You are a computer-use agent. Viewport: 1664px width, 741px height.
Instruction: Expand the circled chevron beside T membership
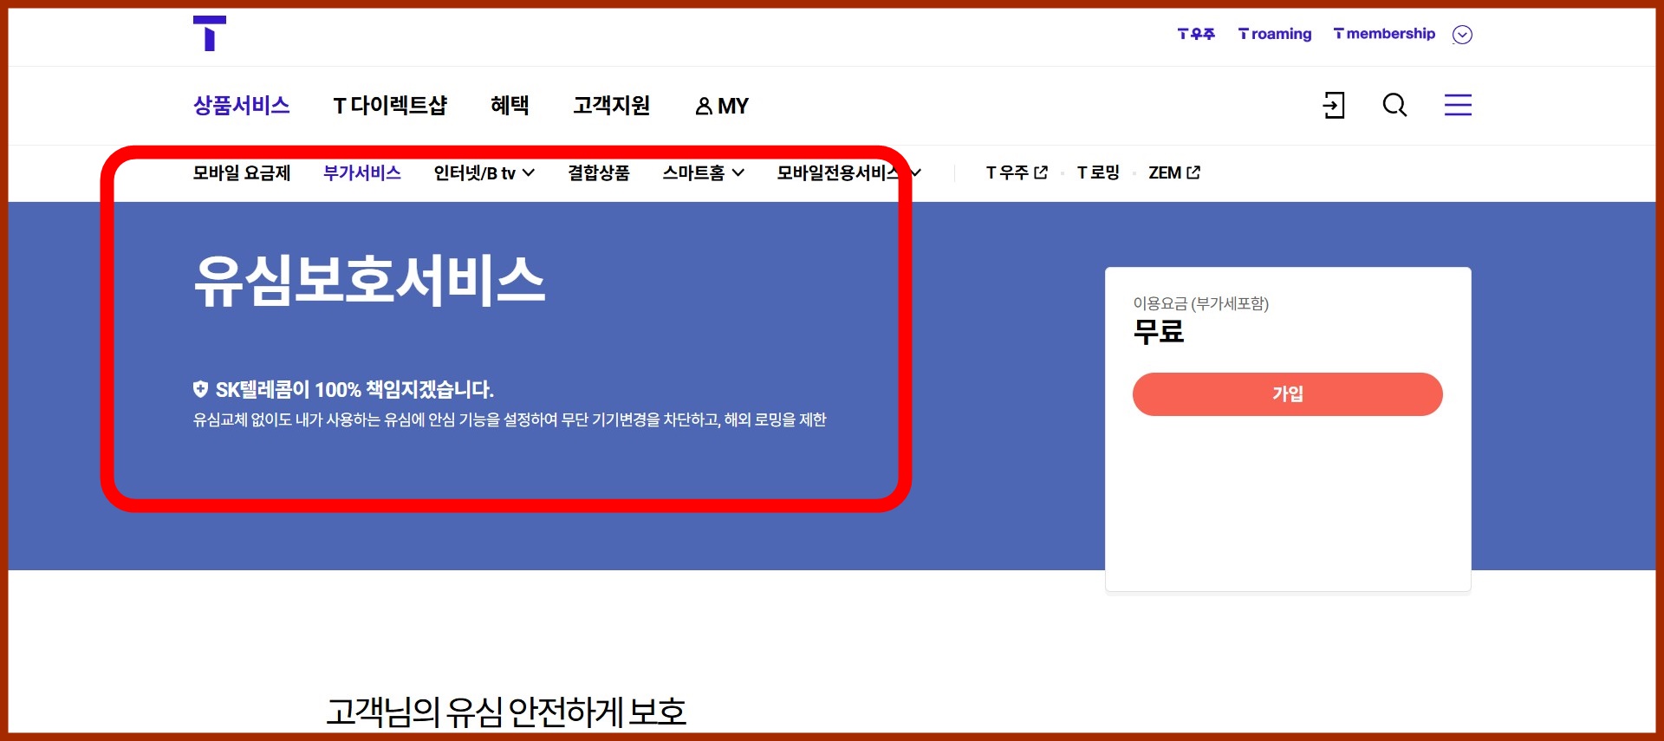point(1462,35)
